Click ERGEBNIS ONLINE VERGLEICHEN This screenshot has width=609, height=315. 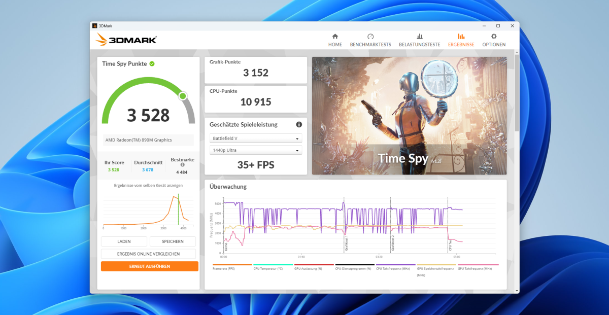pos(148,254)
